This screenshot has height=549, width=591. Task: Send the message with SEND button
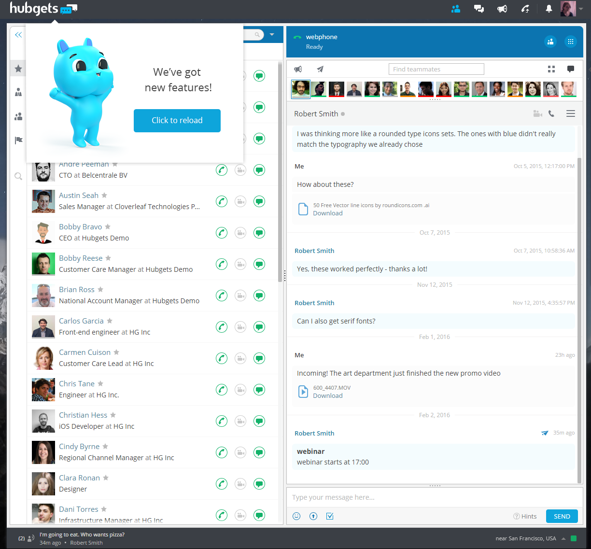coord(562,516)
